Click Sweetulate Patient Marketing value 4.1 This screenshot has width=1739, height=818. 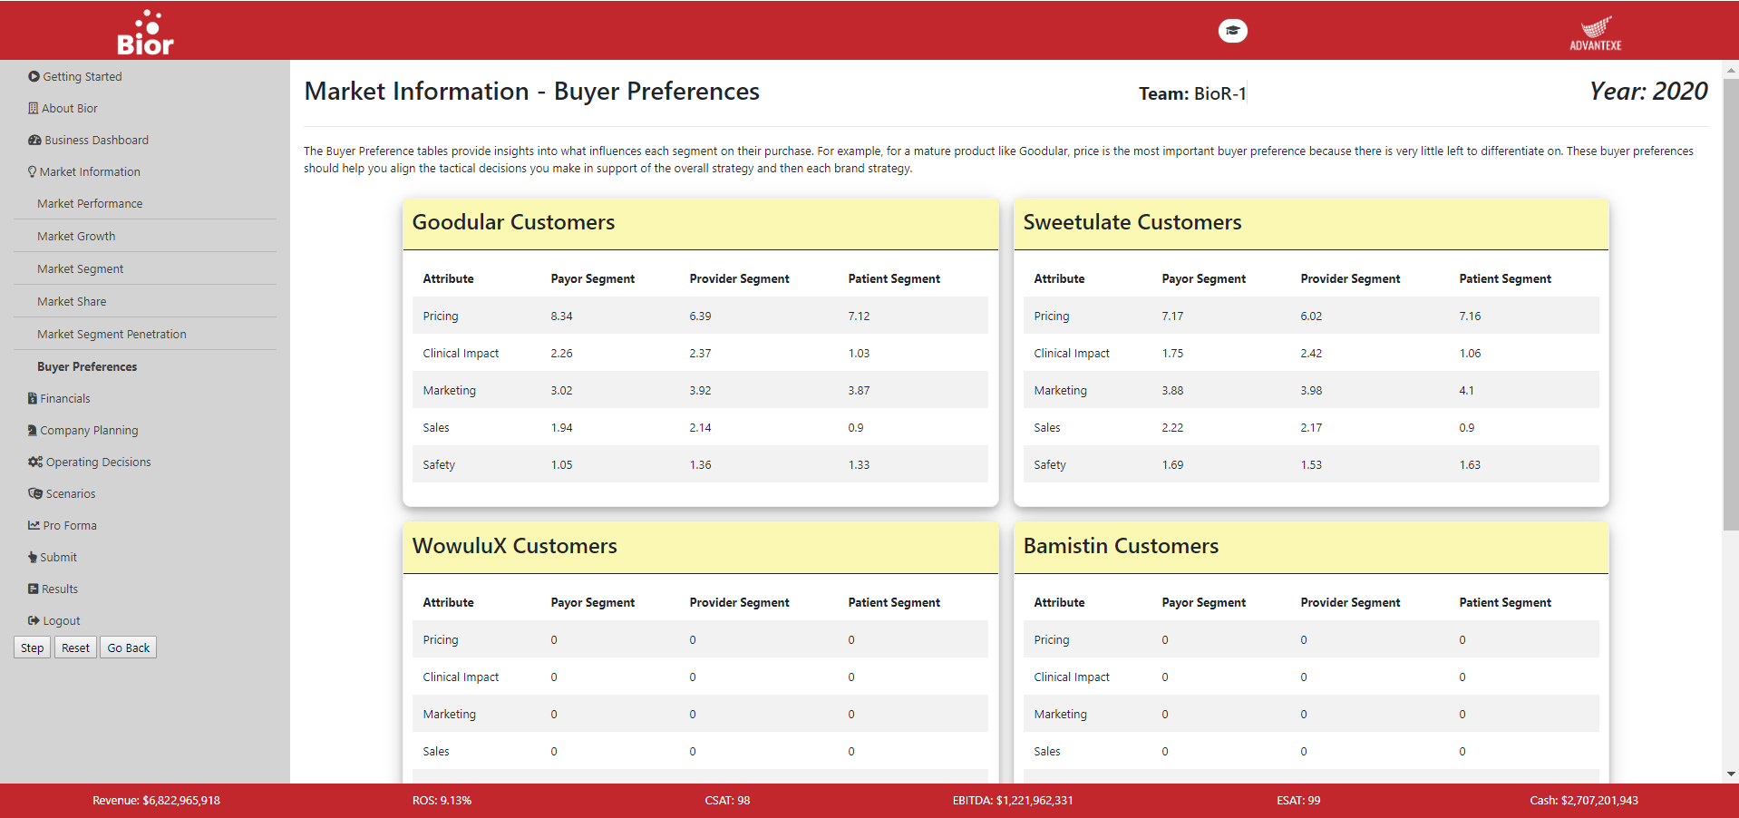tap(1466, 390)
